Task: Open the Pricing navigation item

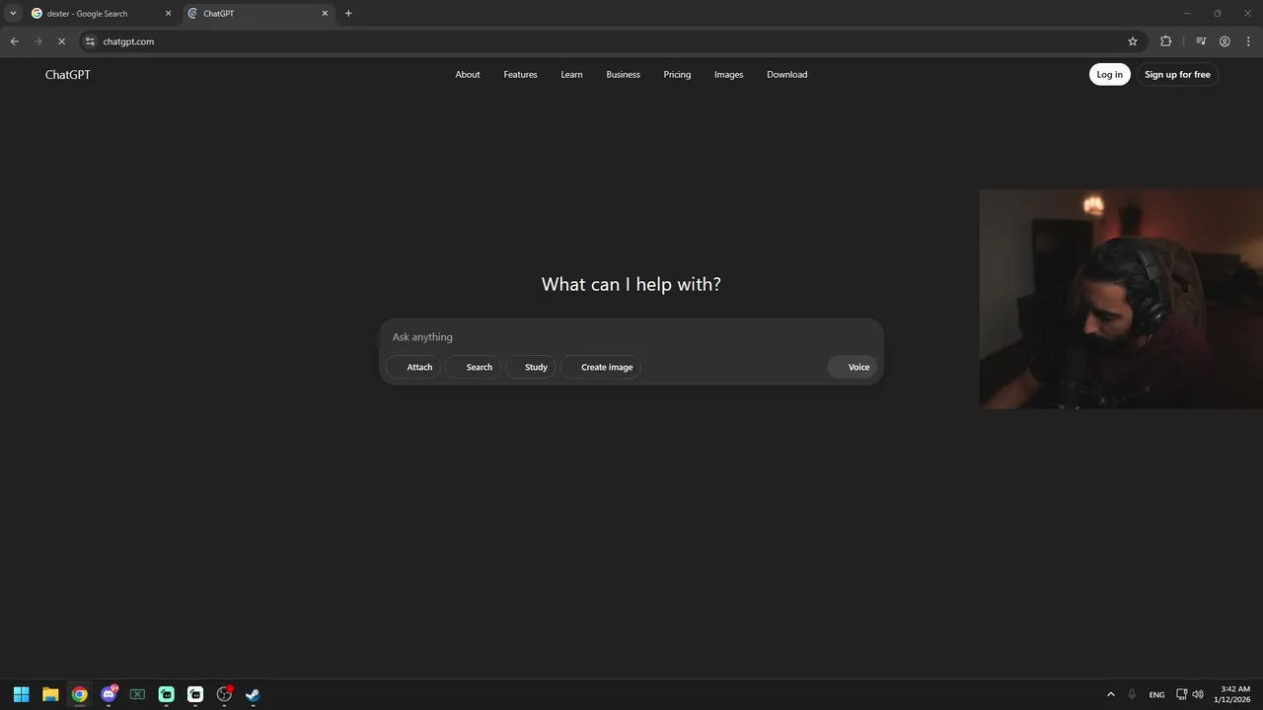Action: (677, 75)
